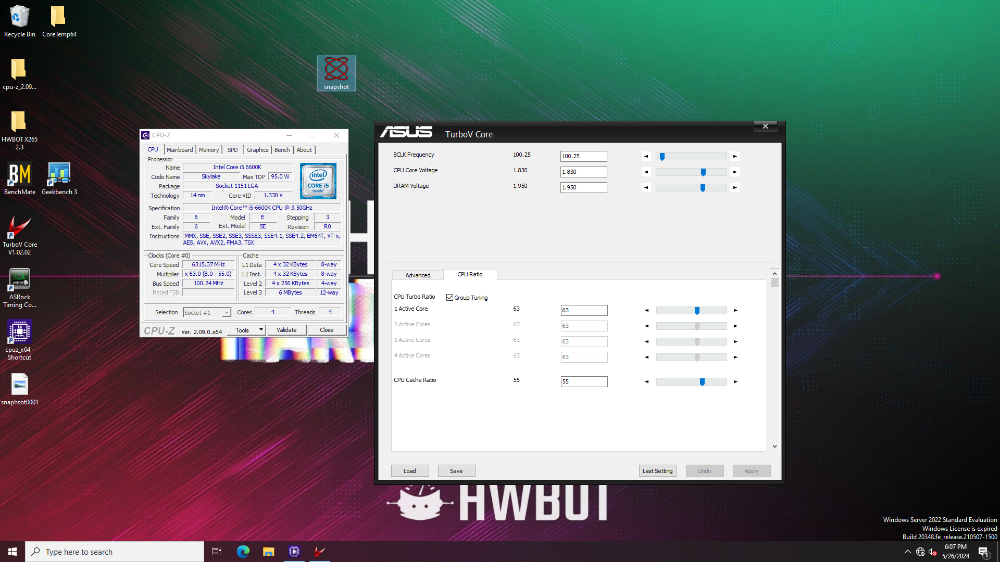Increase BCLK Frequency with right arrow

tap(735, 156)
